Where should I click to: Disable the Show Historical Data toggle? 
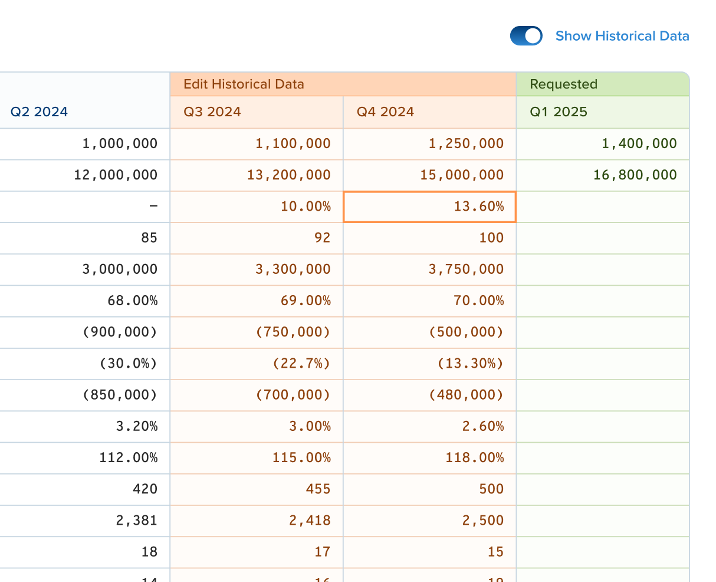[525, 35]
